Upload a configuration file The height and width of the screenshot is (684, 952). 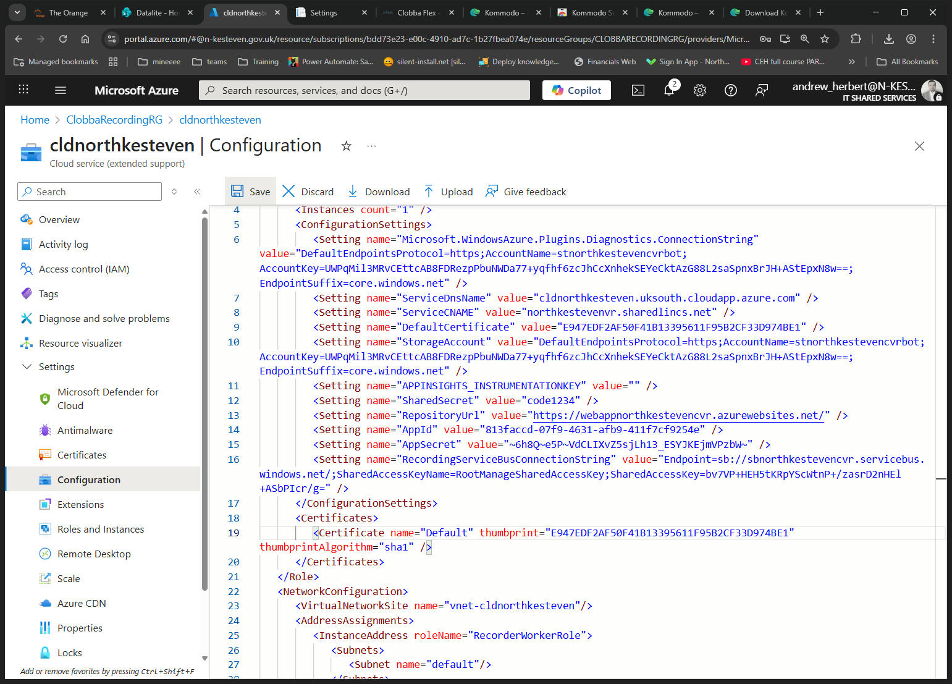449,192
